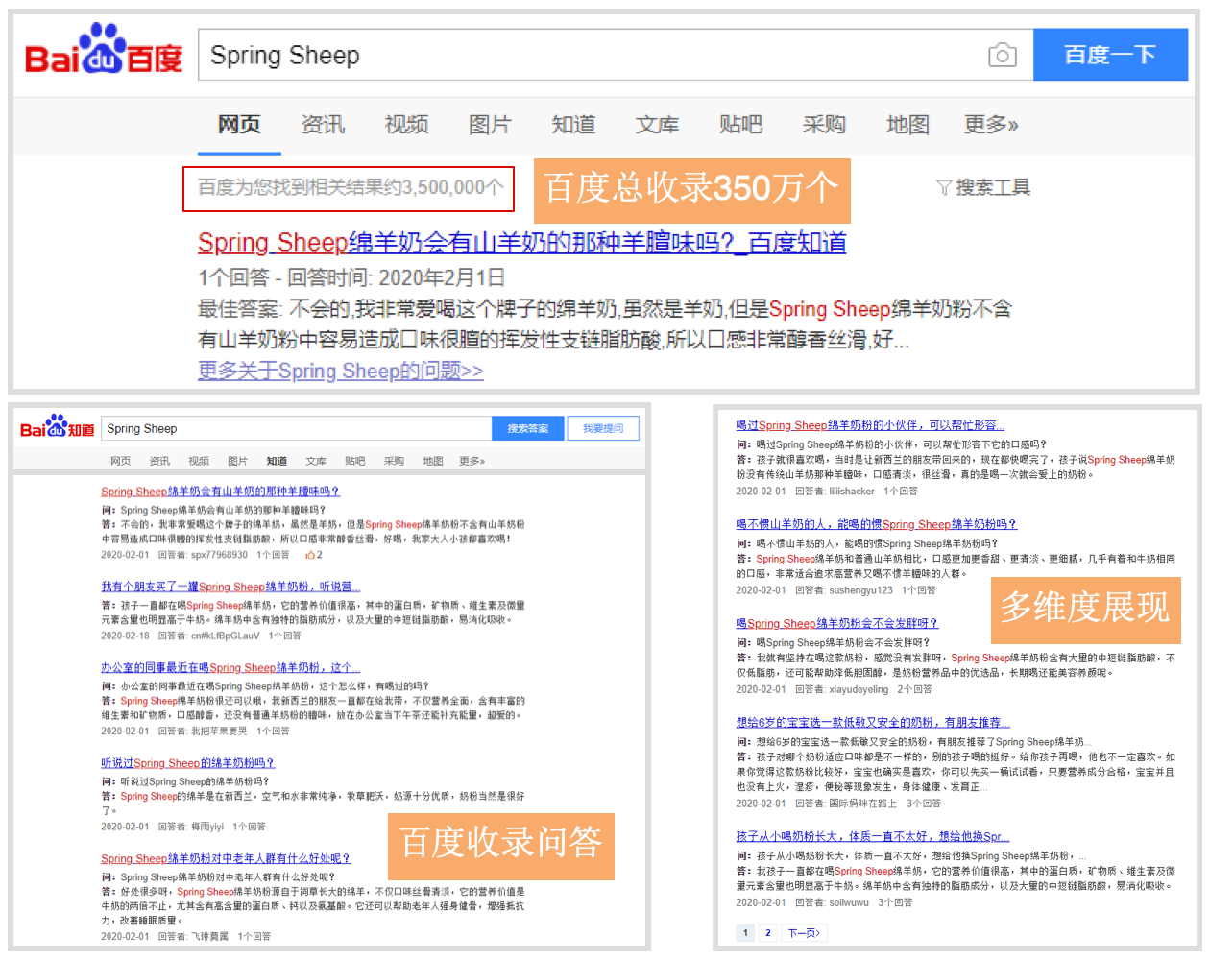Open link 孩子从小喝奶粉长大，体质一直不太好
The image size is (1210, 960).
pos(872,836)
